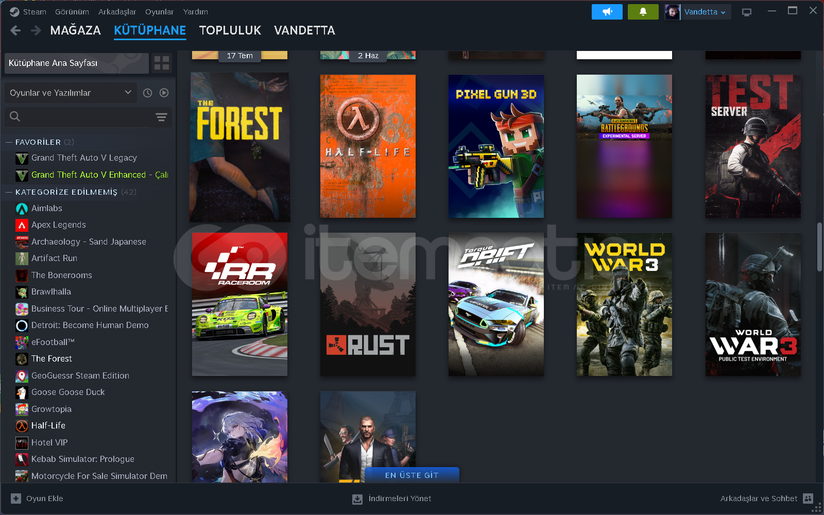
Task: Toggle the recent activity clock filter
Action: (147, 93)
